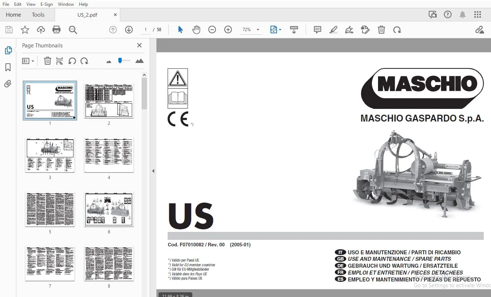This screenshot has width=491, height=297.
Task: Rotate thumbnail pages clockwise
Action: click(84, 61)
